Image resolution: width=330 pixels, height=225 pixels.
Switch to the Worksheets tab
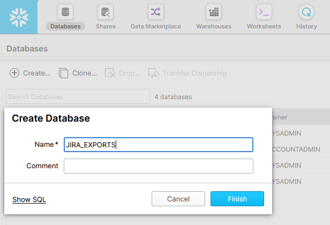264,17
